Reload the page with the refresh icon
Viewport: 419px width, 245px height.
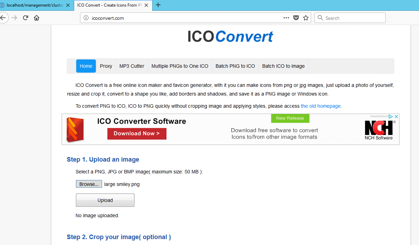pos(25,18)
